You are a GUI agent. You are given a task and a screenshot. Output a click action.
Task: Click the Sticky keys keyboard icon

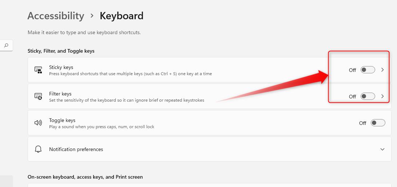38,70
